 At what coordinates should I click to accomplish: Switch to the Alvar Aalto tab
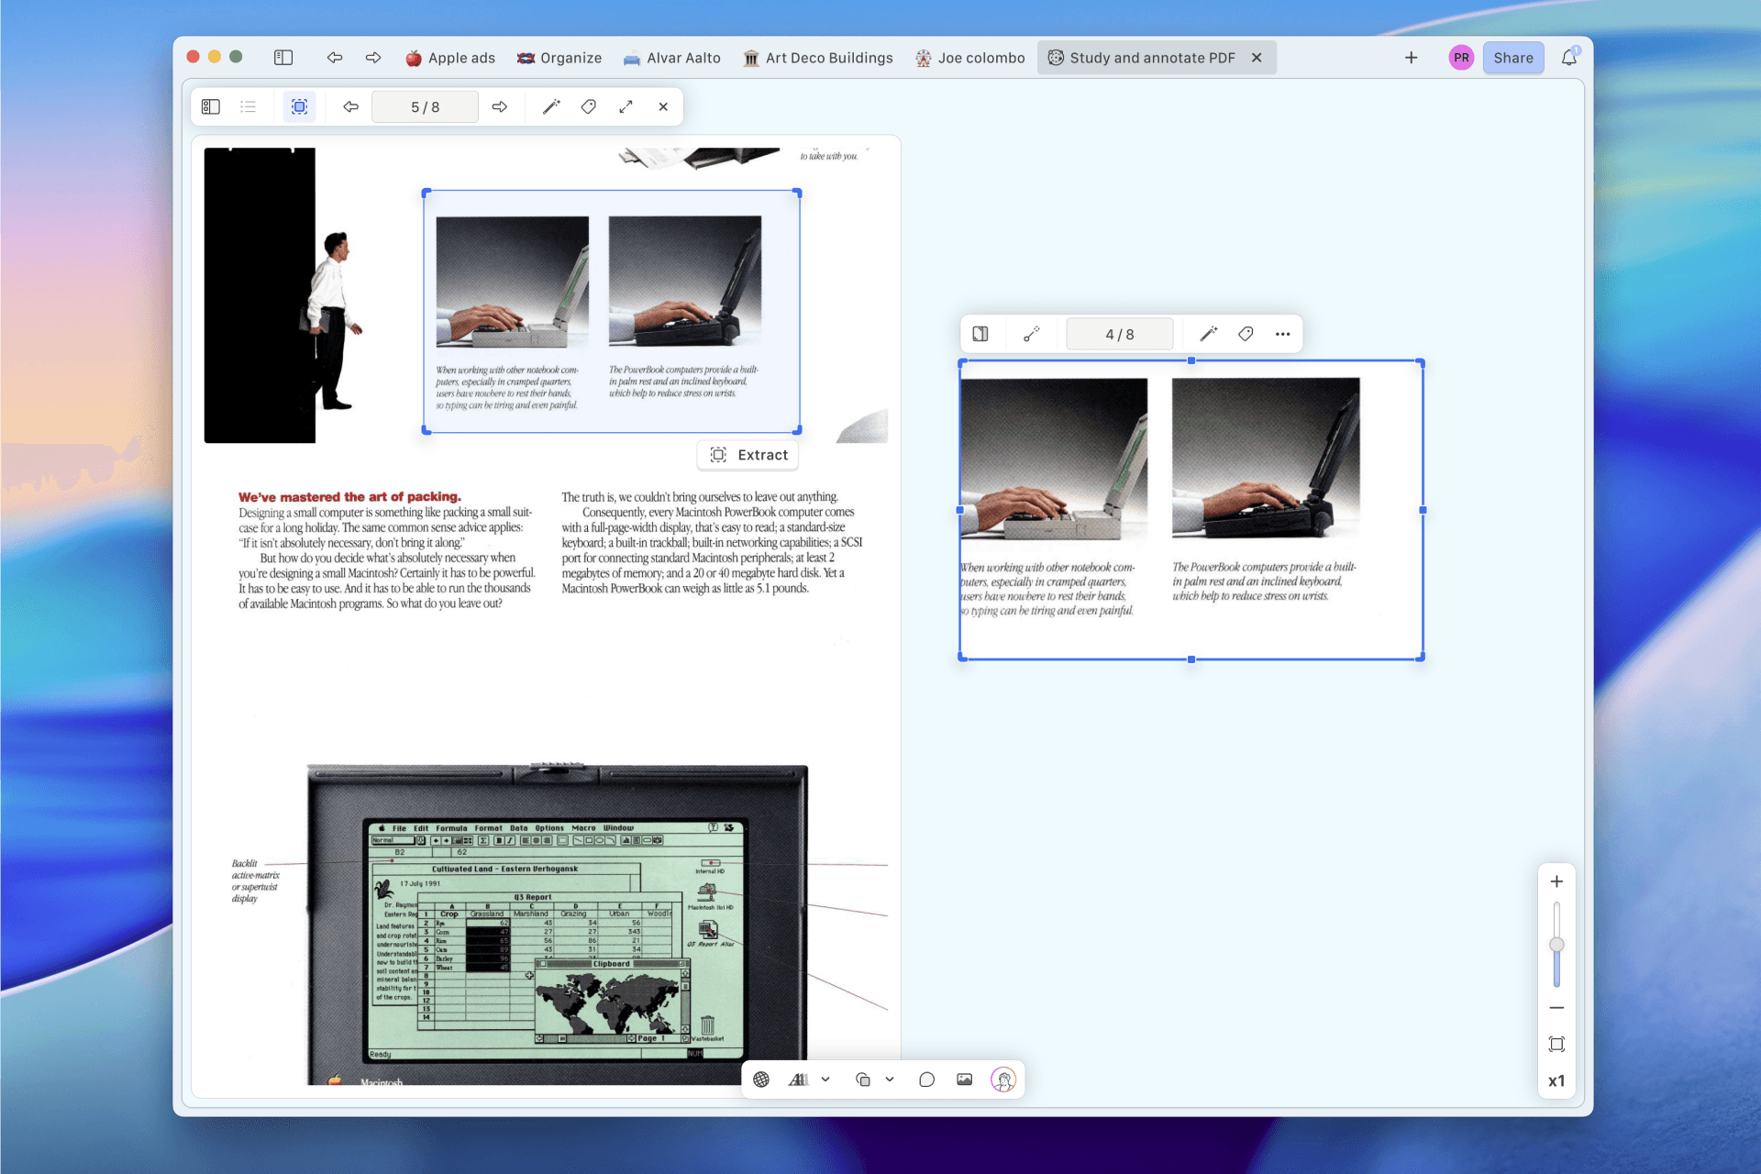(x=672, y=58)
